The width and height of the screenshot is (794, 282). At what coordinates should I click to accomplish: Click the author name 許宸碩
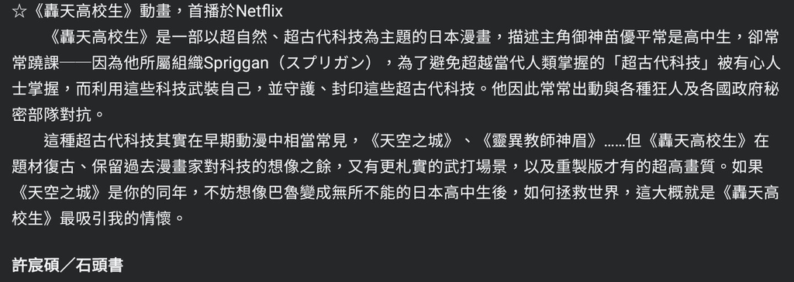36,266
